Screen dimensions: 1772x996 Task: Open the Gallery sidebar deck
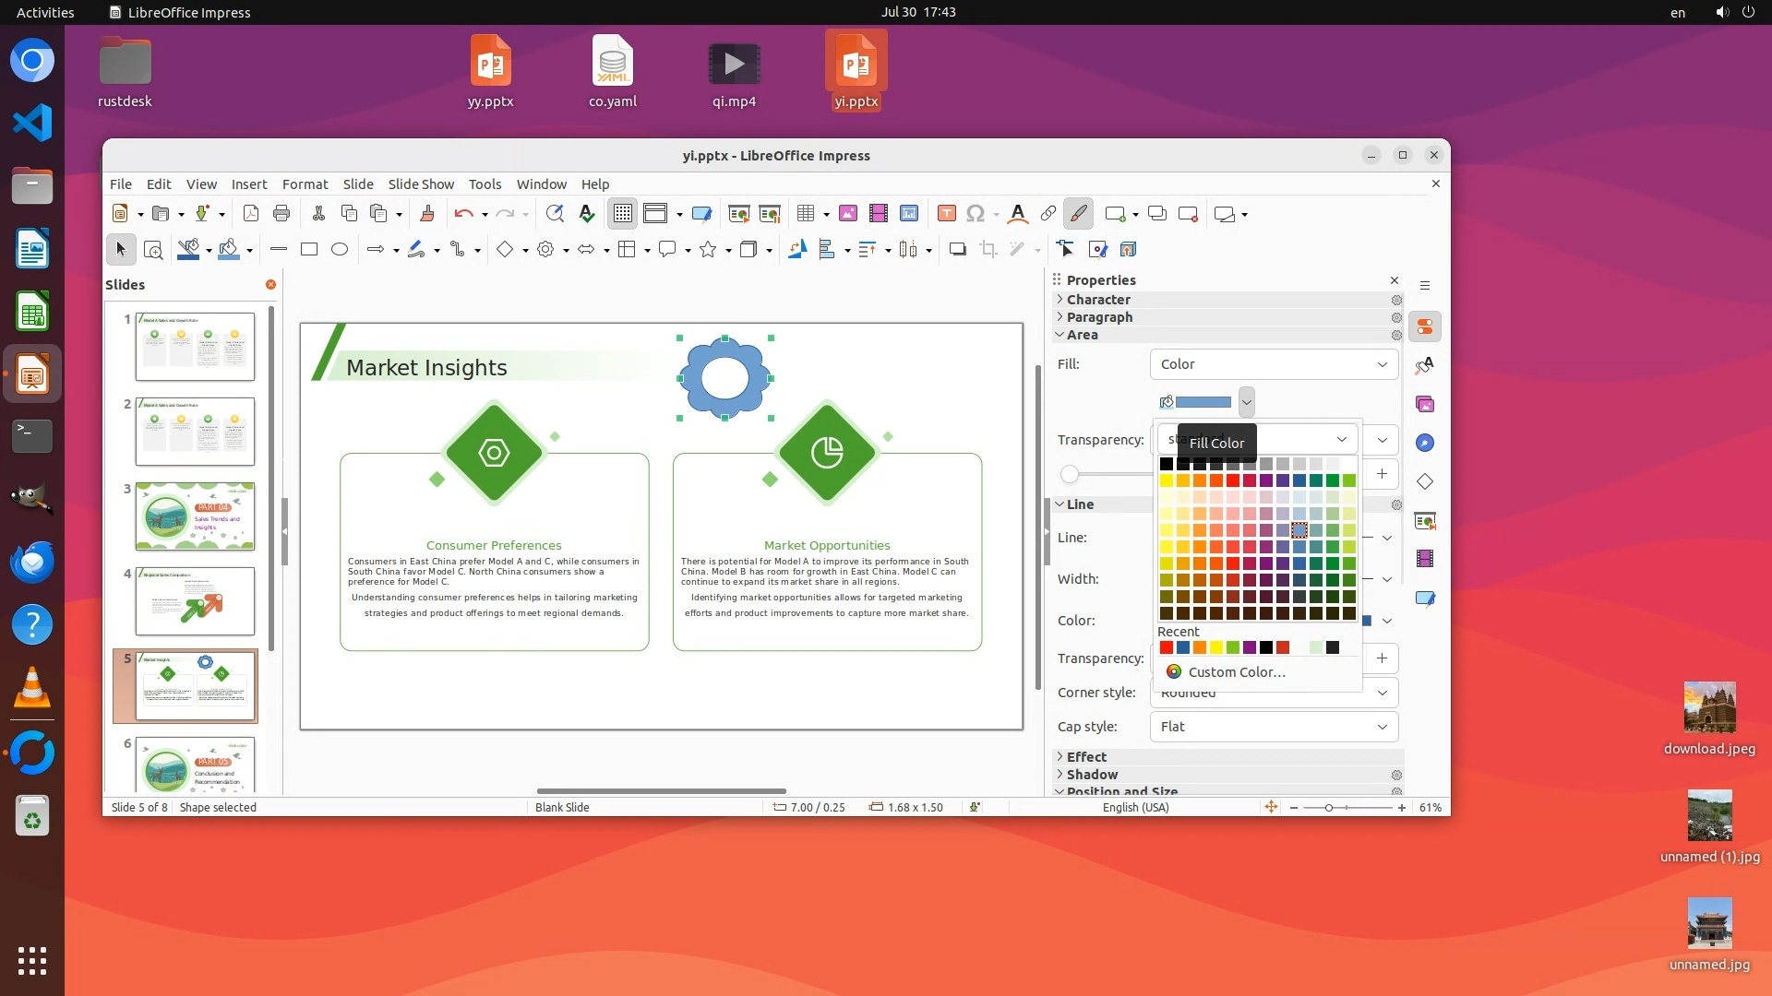tap(1425, 405)
